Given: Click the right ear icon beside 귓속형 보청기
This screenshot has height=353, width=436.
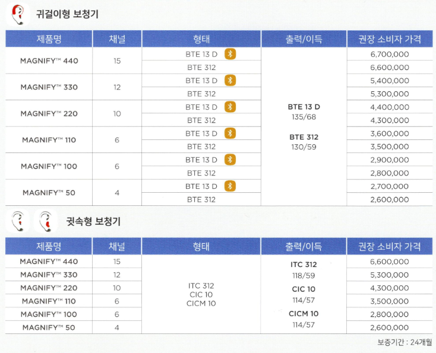Looking at the screenshot, I should pos(46,221).
